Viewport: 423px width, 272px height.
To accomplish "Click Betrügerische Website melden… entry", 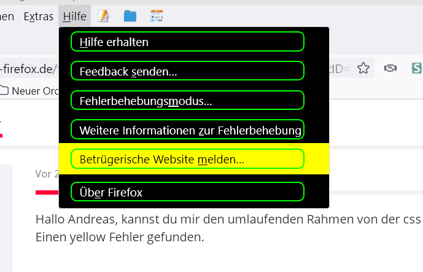I will click(187, 159).
